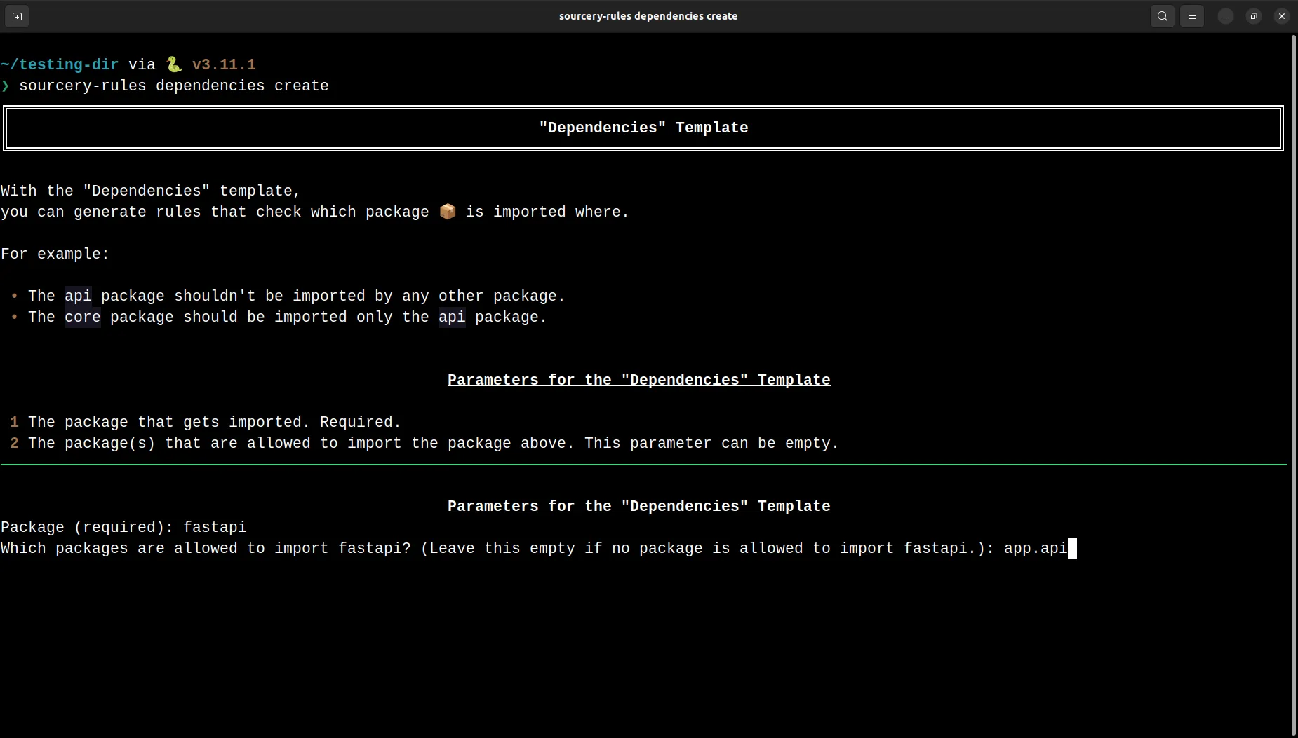Viewport: 1298px width, 738px height.
Task: Click the magnifier icon in the header bar
Action: tap(1161, 16)
